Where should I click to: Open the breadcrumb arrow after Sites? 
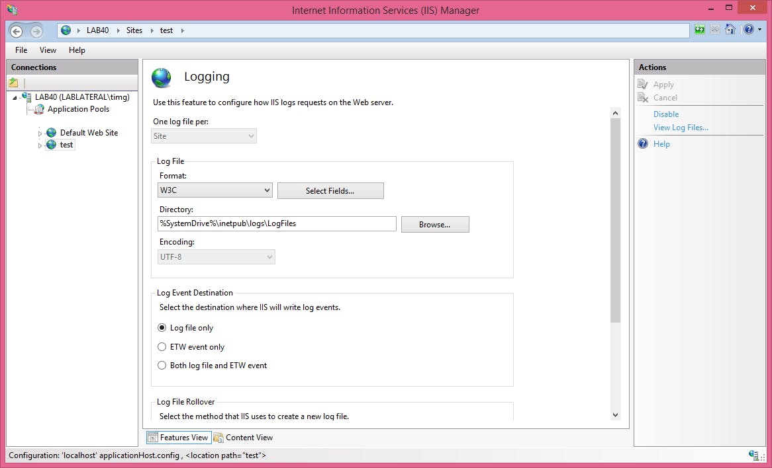click(152, 30)
